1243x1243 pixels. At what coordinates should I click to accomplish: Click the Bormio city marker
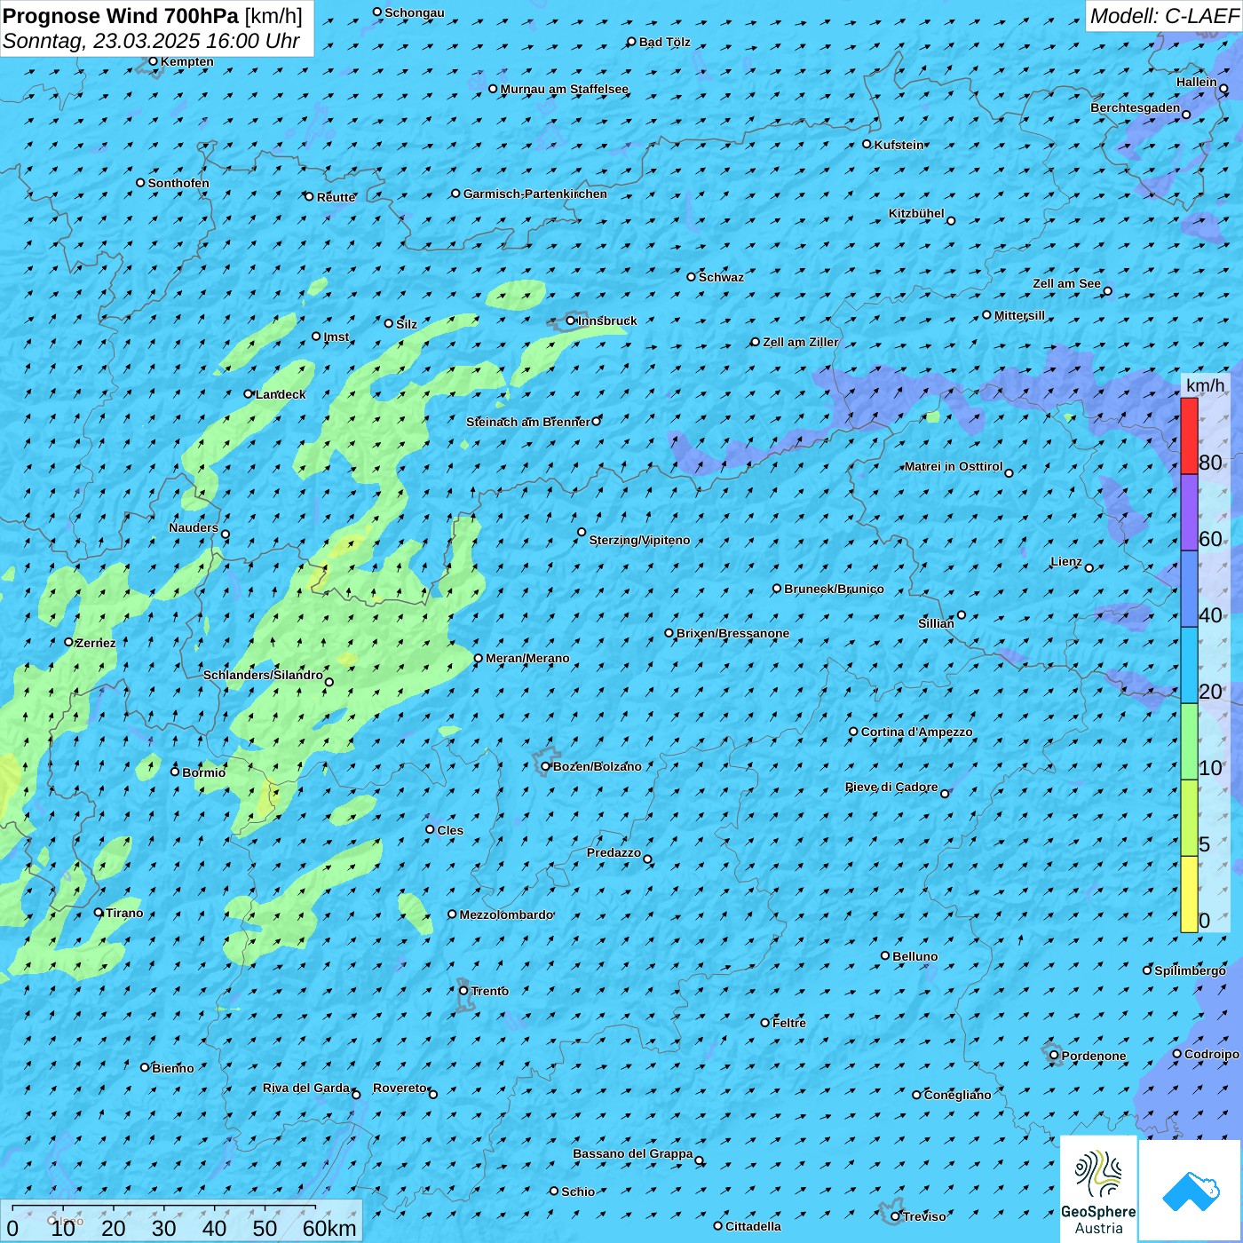(x=175, y=772)
